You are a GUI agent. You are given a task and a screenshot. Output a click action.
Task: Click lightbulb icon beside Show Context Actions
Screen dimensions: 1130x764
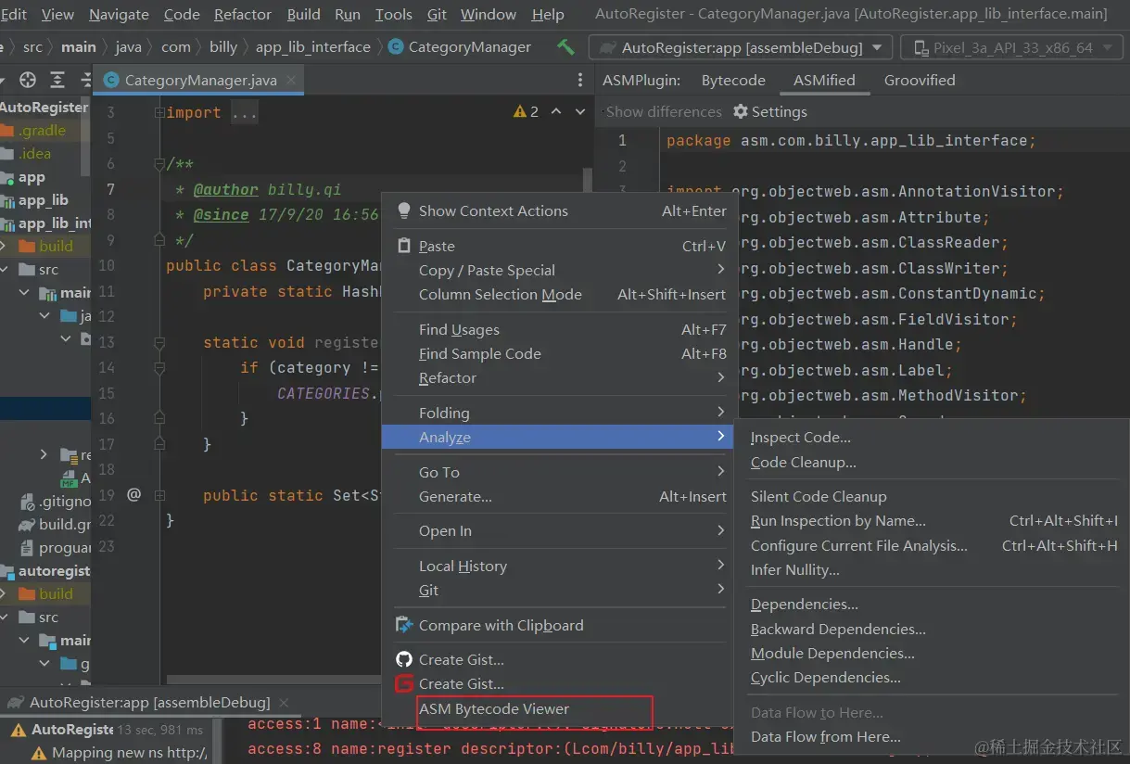[x=404, y=210]
